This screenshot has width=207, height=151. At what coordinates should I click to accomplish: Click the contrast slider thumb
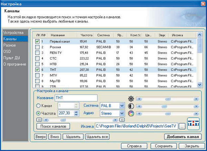pos(164,106)
